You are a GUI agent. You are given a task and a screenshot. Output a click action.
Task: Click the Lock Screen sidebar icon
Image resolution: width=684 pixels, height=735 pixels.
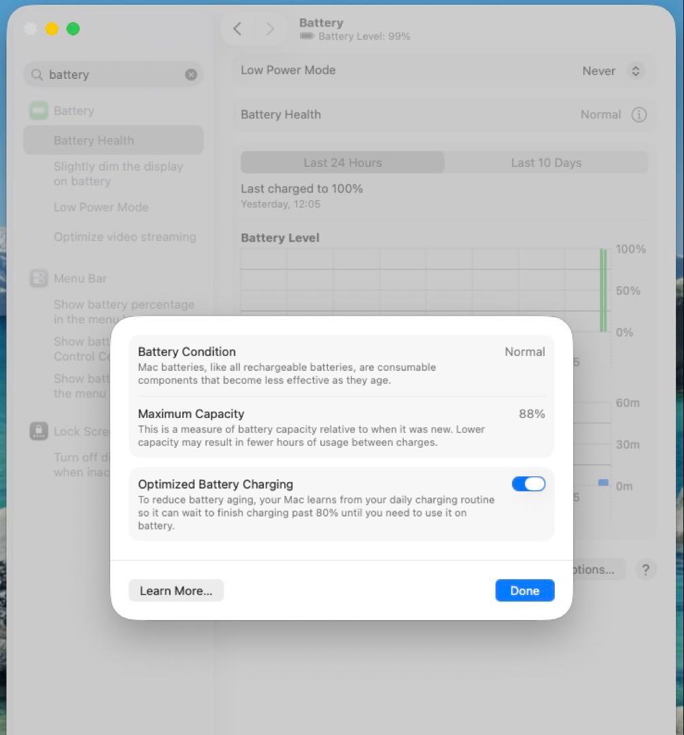tap(39, 431)
